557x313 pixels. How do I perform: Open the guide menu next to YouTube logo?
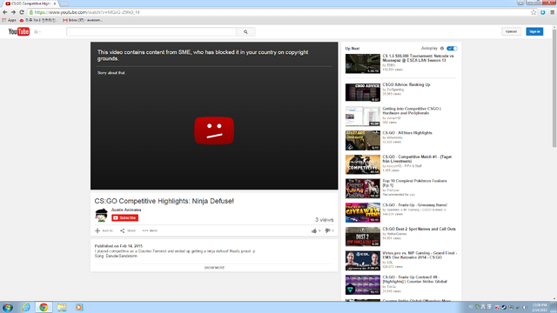(37, 32)
